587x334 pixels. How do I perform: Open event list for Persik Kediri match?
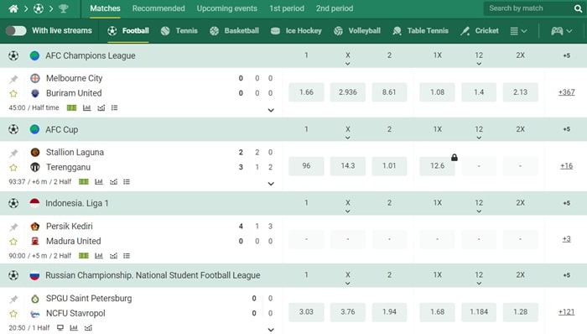[x=127, y=256]
